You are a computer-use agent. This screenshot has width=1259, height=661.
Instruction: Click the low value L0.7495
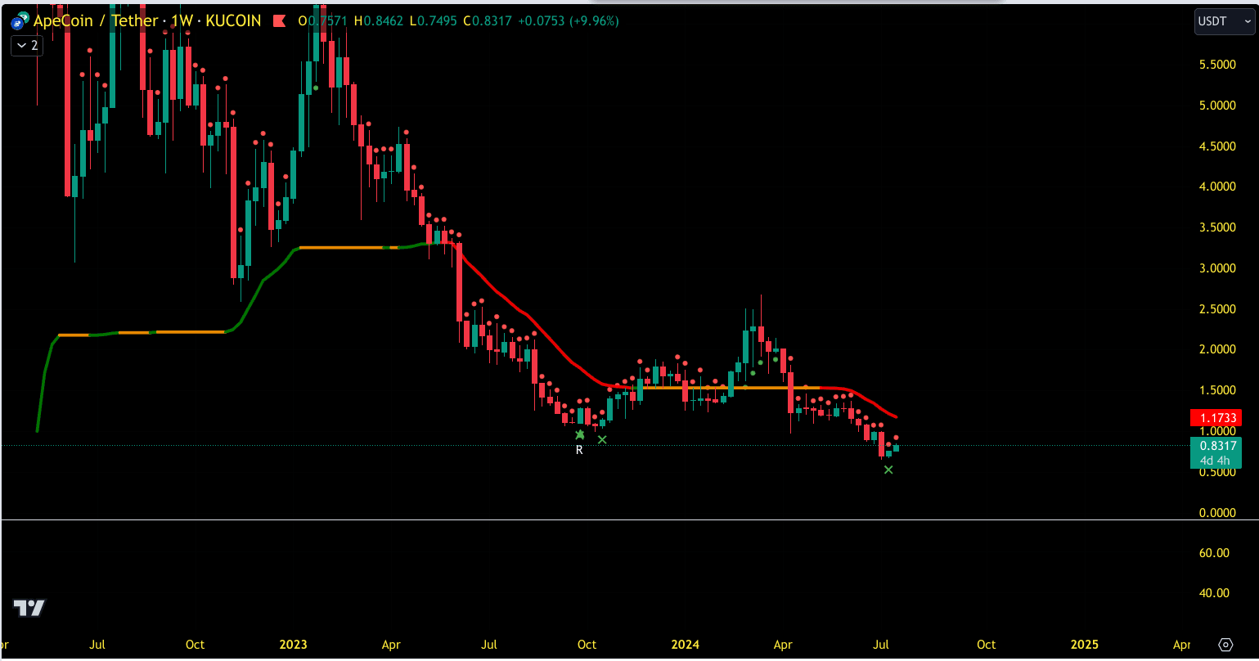tap(434, 20)
